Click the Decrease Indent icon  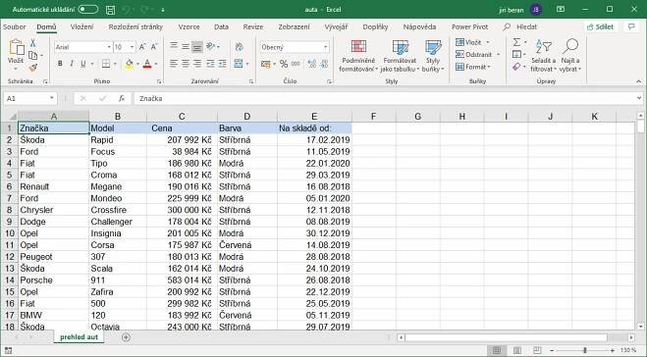pos(210,64)
